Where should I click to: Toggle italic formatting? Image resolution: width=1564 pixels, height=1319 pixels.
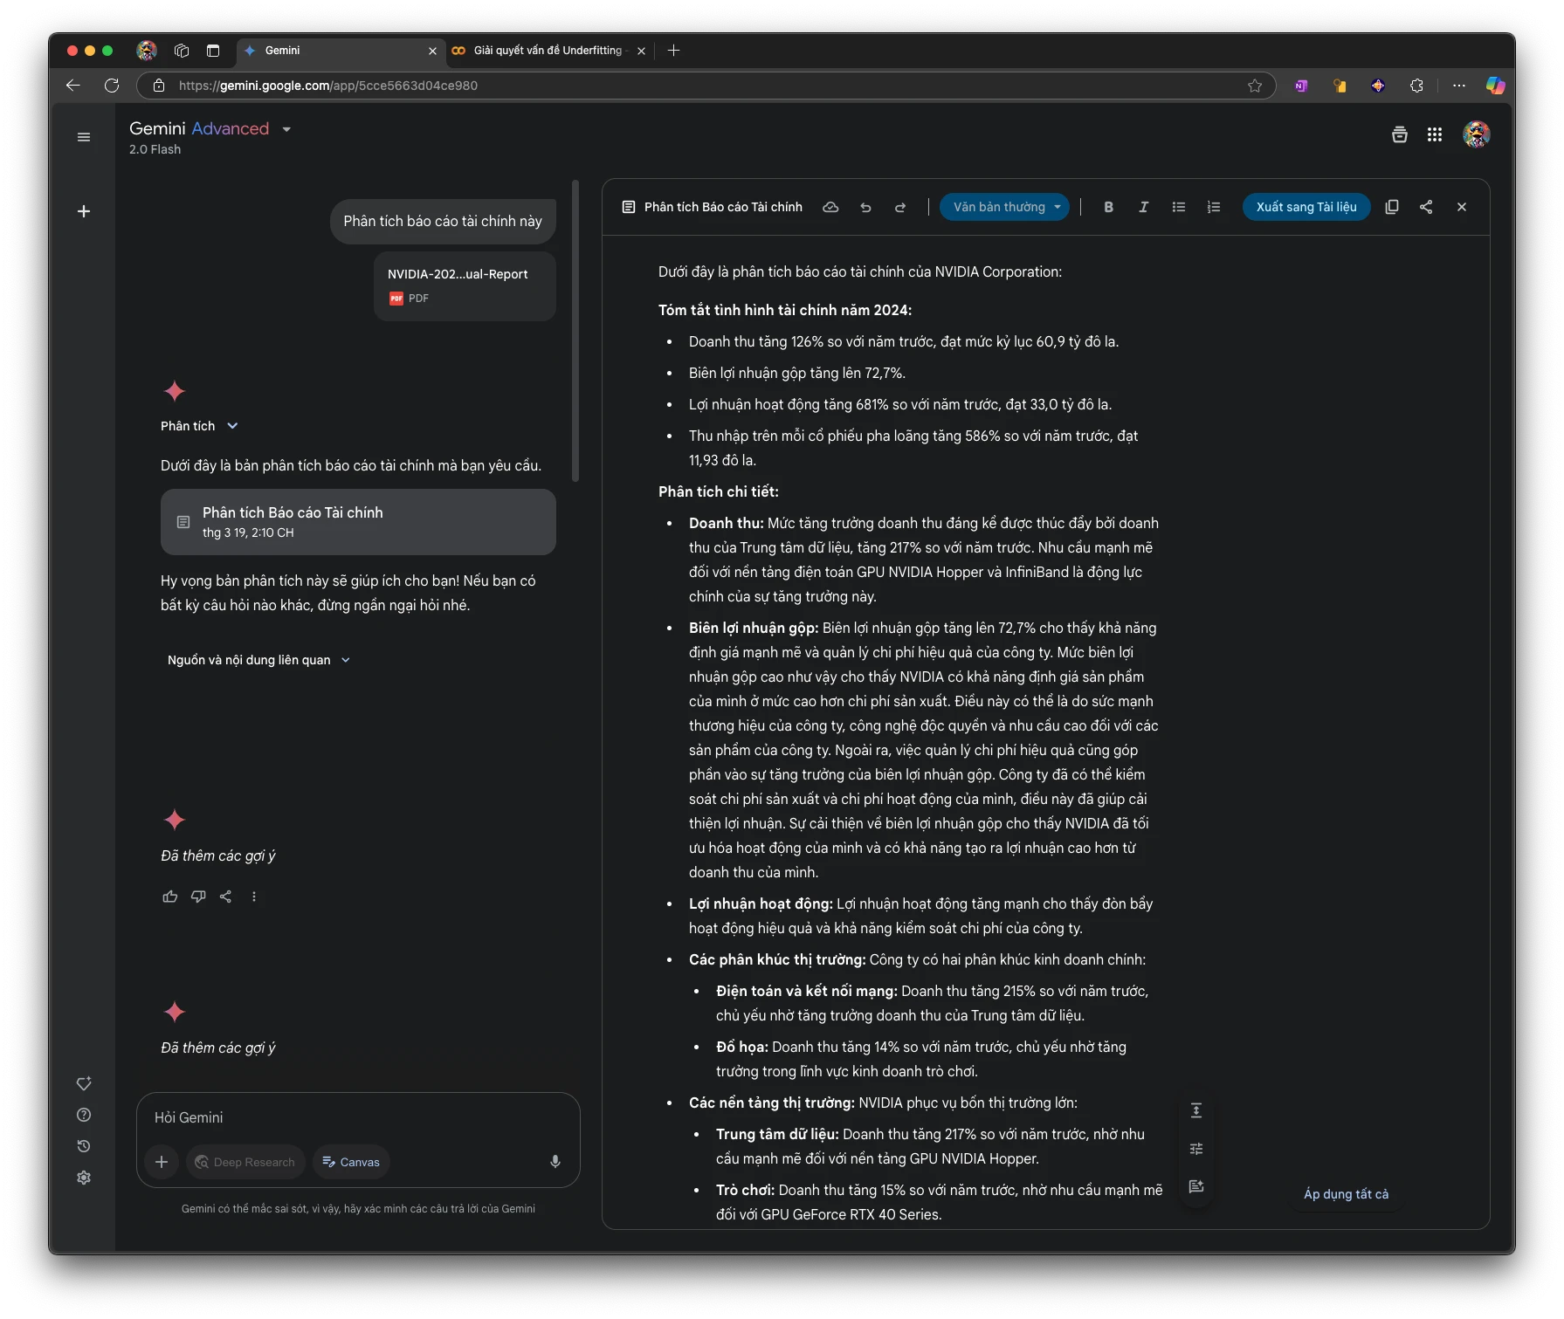(1143, 207)
